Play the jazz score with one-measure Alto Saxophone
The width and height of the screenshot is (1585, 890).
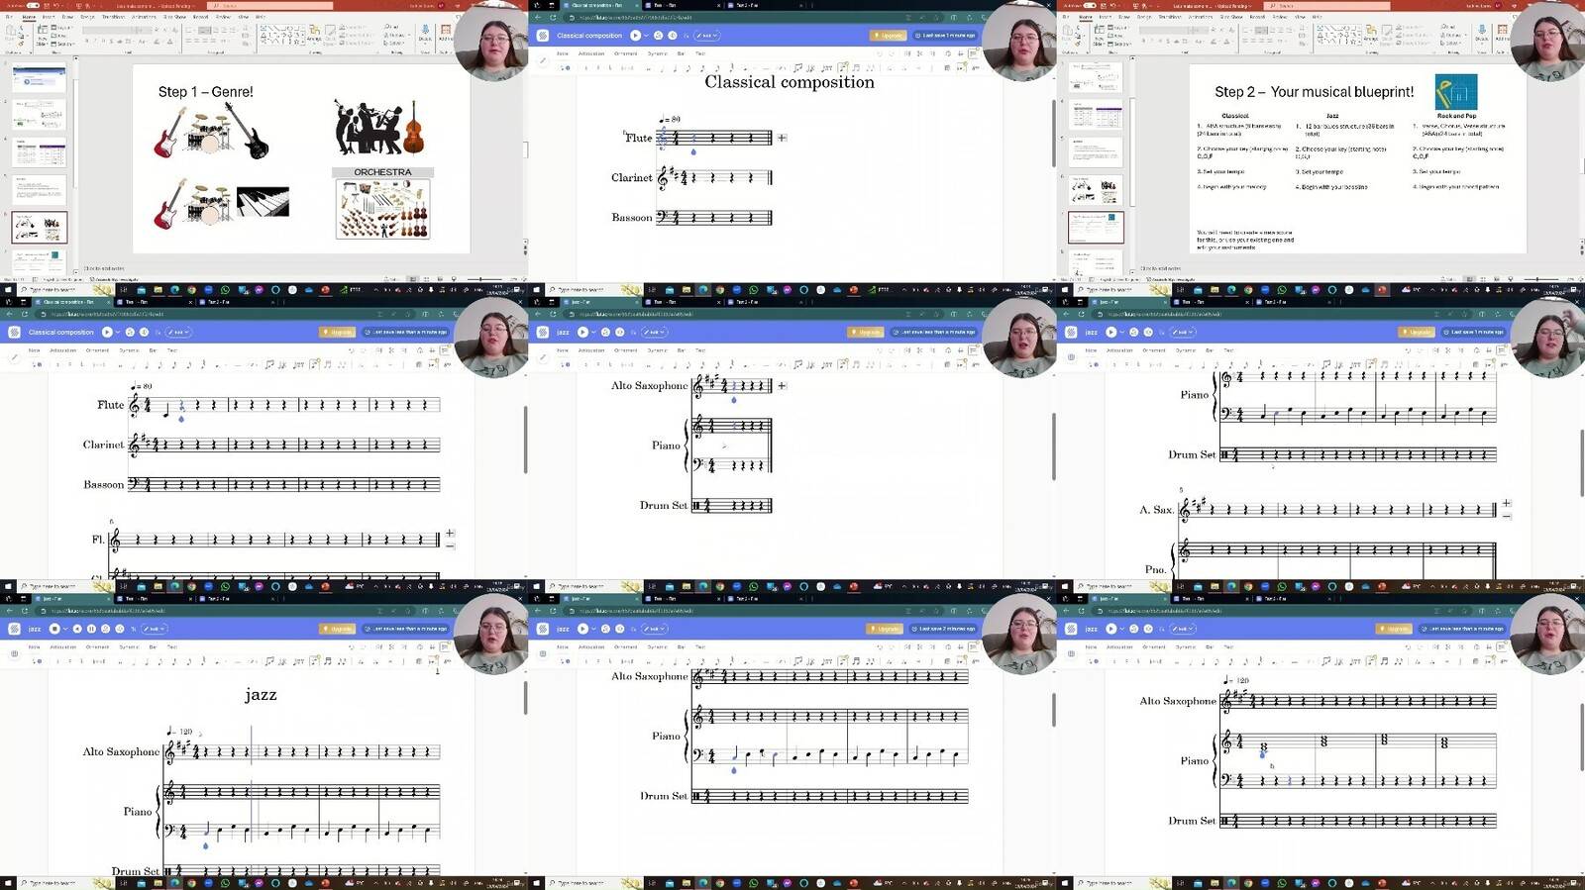582,332
